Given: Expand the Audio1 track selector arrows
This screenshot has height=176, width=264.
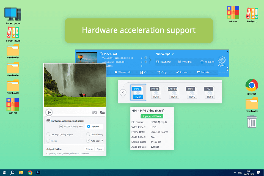Looking at the screenshot, I should 142,62.
